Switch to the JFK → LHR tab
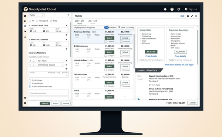The width and height of the screenshot is (222, 137). pos(92,22)
